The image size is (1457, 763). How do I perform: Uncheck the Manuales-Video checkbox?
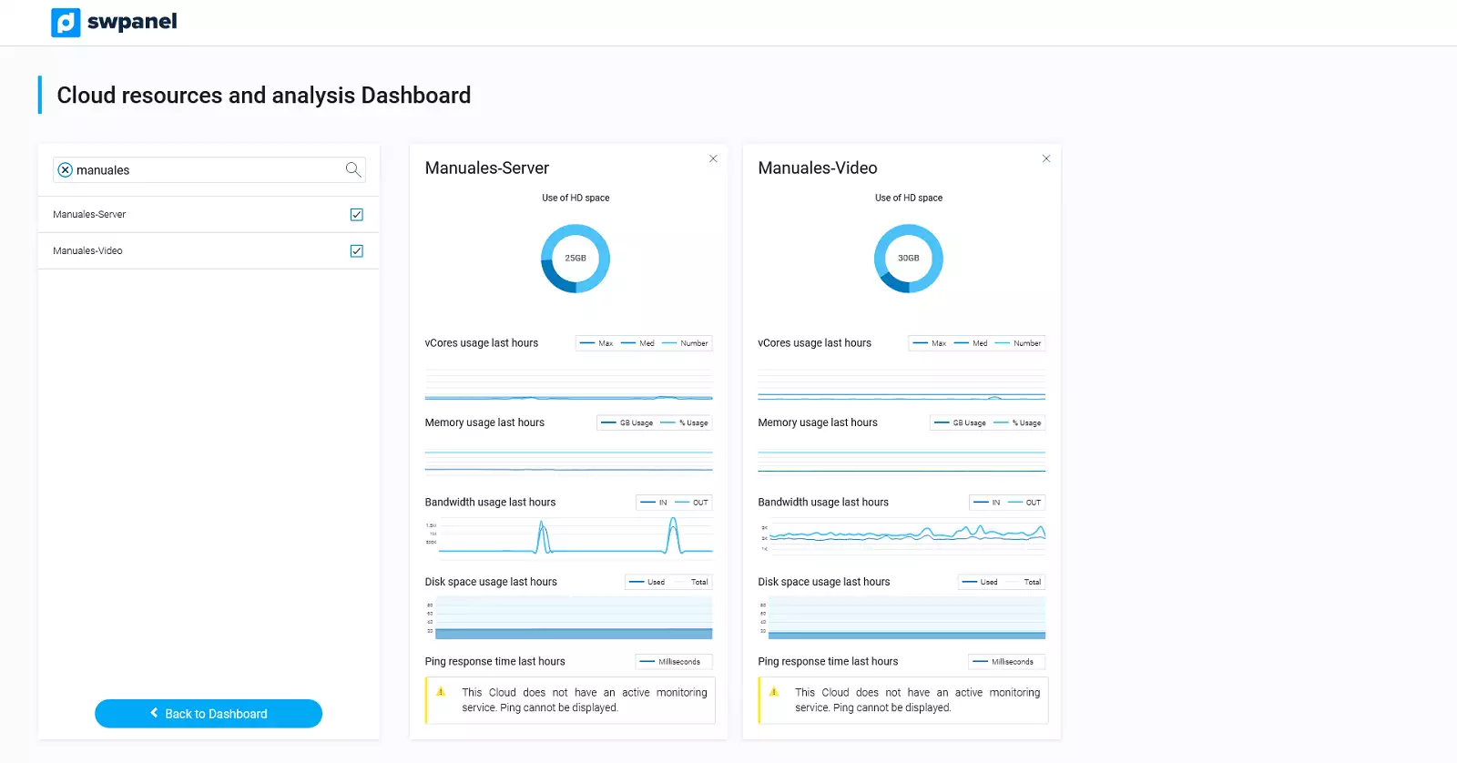click(357, 251)
